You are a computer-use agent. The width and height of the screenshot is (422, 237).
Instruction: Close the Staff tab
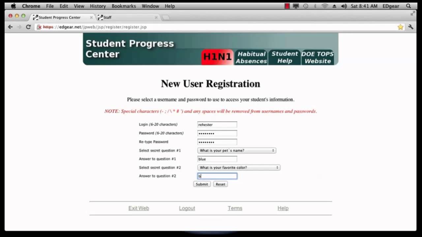(x=156, y=17)
